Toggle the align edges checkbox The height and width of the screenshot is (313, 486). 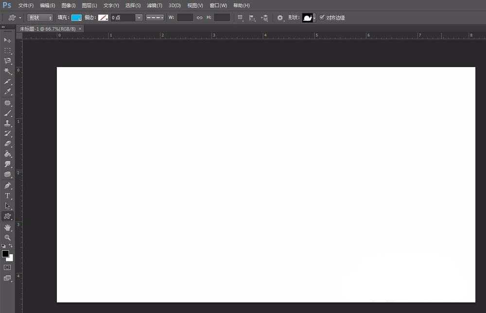(x=322, y=17)
